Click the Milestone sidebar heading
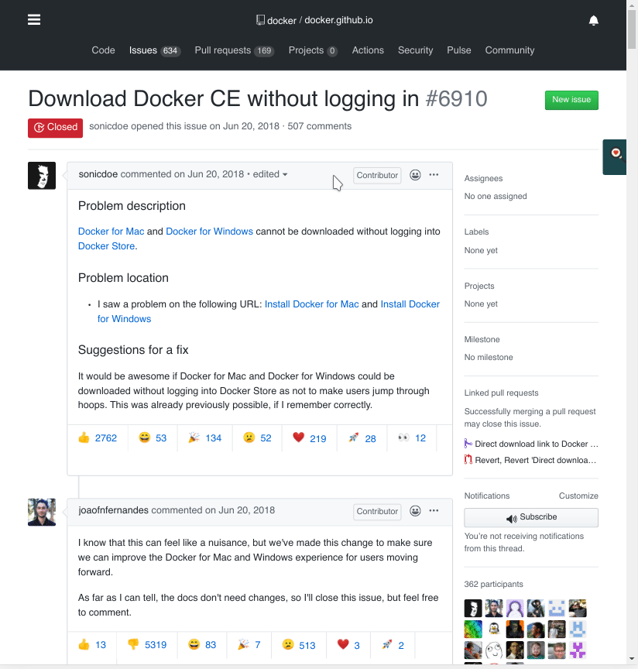 [x=482, y=339]
